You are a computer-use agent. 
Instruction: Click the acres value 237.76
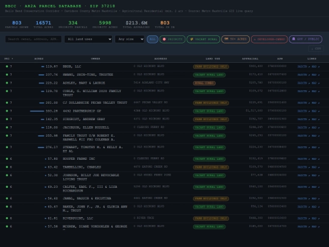click(52, 75)
